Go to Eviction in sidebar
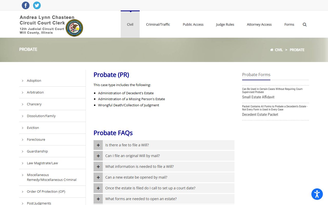This screenshot has height=205, width=328. point(33,128)
